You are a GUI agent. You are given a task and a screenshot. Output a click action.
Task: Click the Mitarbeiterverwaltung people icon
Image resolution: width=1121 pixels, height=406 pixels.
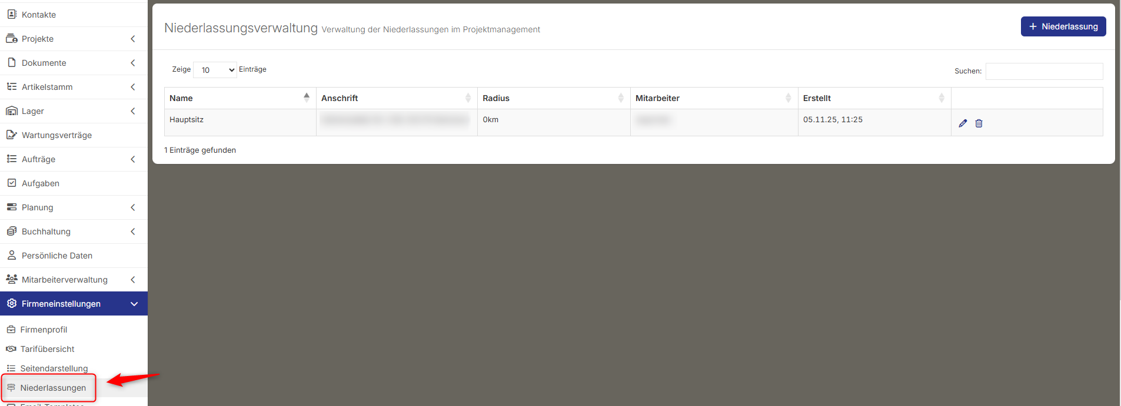click(x=12, y=280)
